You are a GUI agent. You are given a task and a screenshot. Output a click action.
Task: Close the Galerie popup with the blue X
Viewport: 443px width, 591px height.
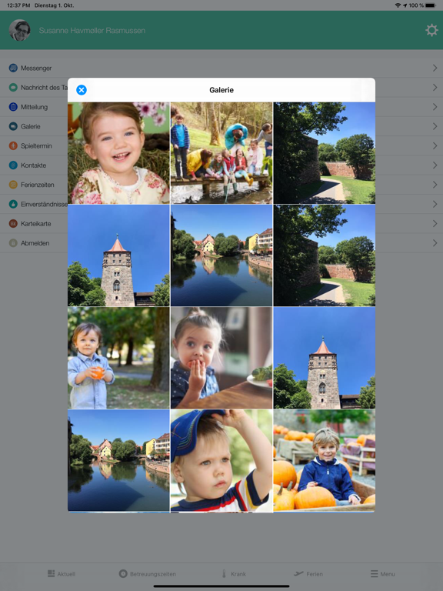tap(82, 90)
